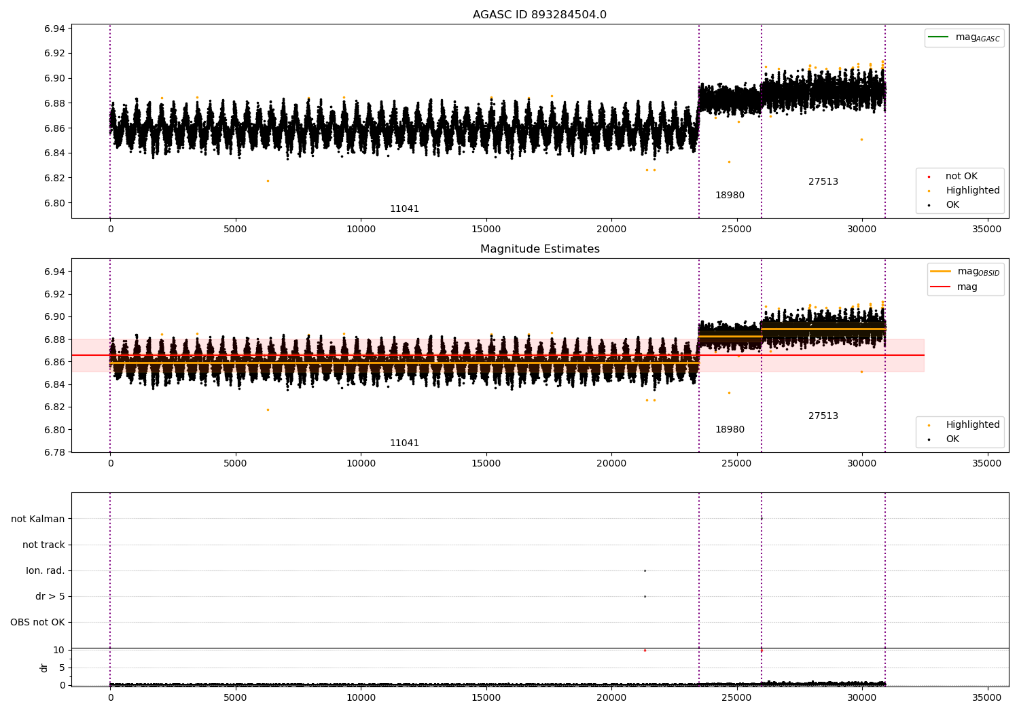Click the "Ion. rad." axis label

pos(46,570)
